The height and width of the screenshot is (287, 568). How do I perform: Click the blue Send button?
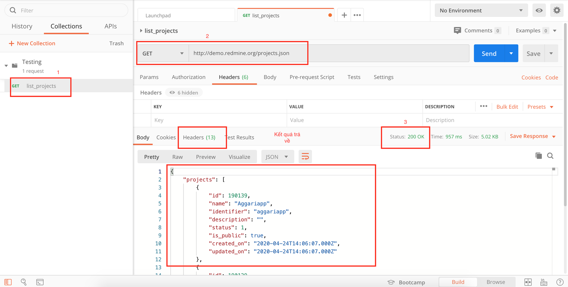point(489,53)
